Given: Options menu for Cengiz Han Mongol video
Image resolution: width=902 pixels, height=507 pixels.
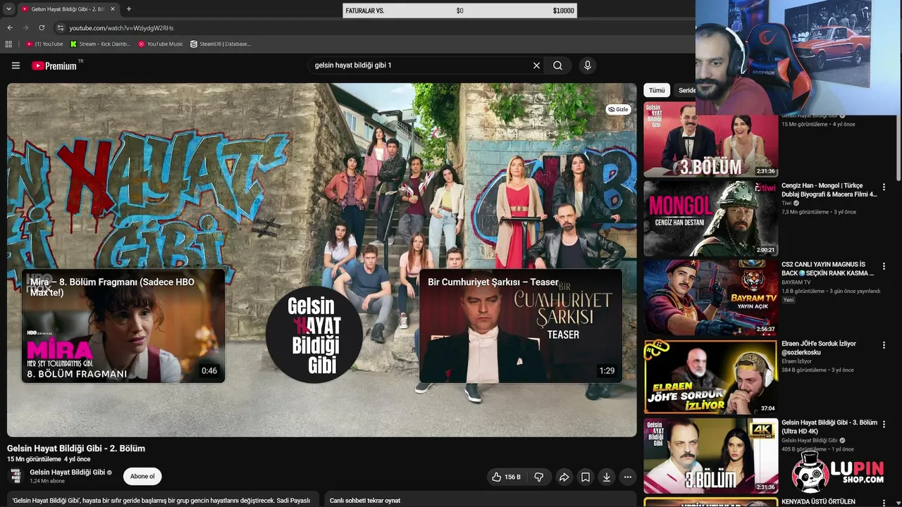Looking at the screenshot, I should 884,187.
